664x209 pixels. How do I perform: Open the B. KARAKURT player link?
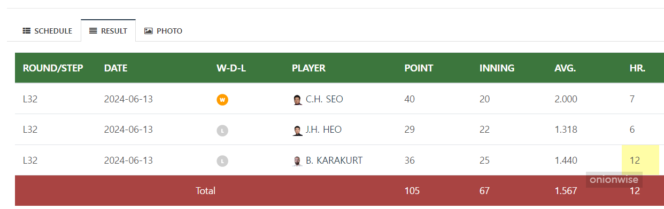pyautogui.click(x=334, y=160)
